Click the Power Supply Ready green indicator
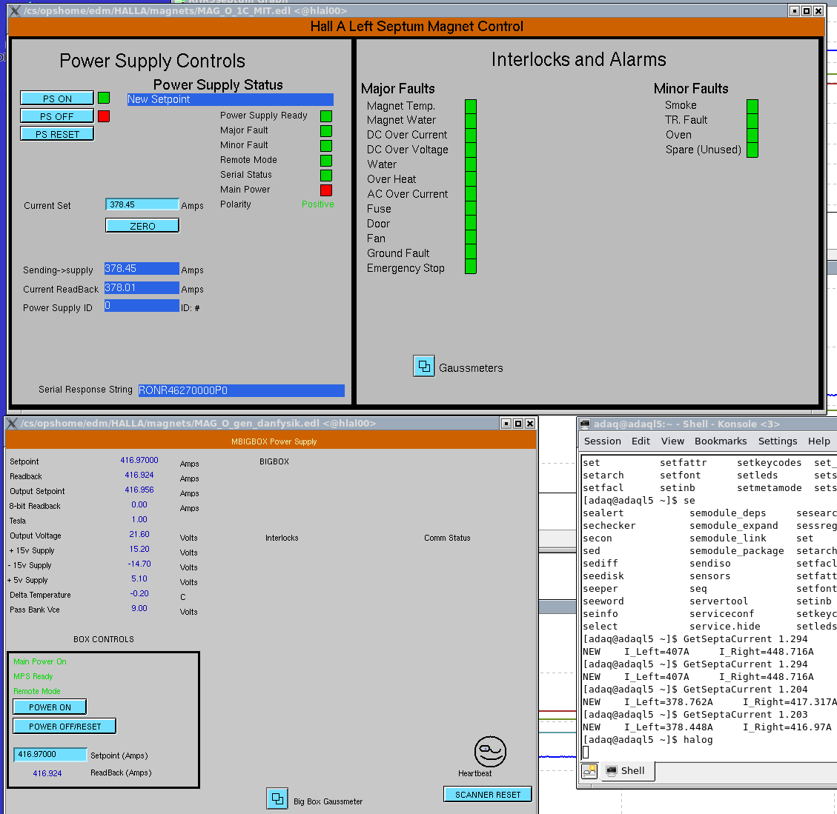The height and width of the screenshot is (814, 837). [326, 116]
